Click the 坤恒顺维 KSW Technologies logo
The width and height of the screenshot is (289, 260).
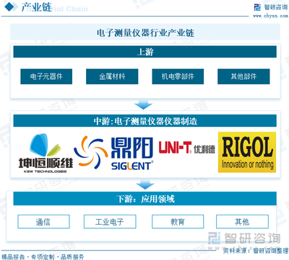pyautogui.click(x=46, y=153)
